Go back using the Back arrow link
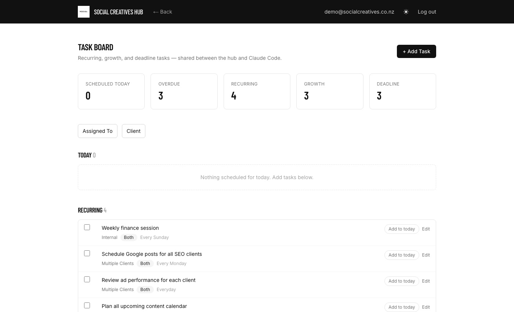The image size is (514, 312). click(x=163, y=12)
